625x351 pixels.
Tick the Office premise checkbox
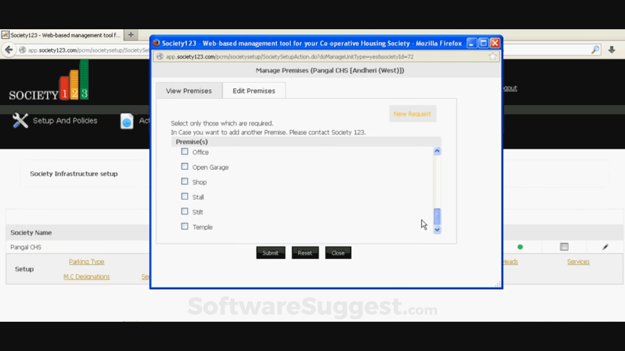(185, 151)
